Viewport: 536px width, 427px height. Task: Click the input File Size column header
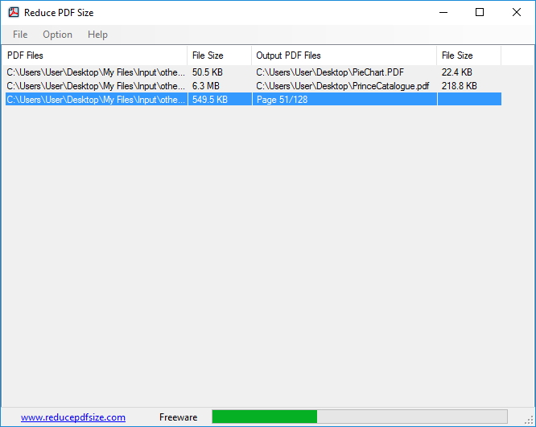pos(220,55)
